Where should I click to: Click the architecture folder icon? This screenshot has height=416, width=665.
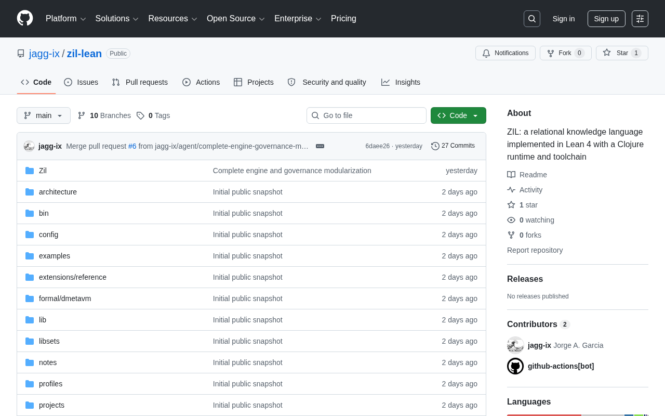tap(30, 192)
